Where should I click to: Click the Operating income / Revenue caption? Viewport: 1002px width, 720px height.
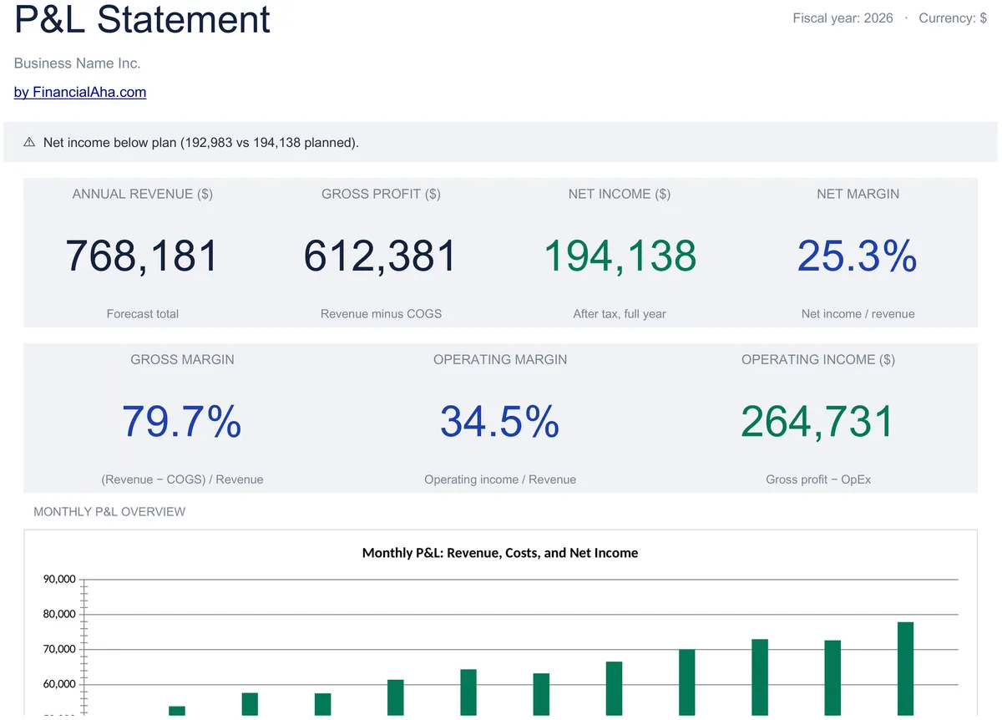click(x=500, y=480)
